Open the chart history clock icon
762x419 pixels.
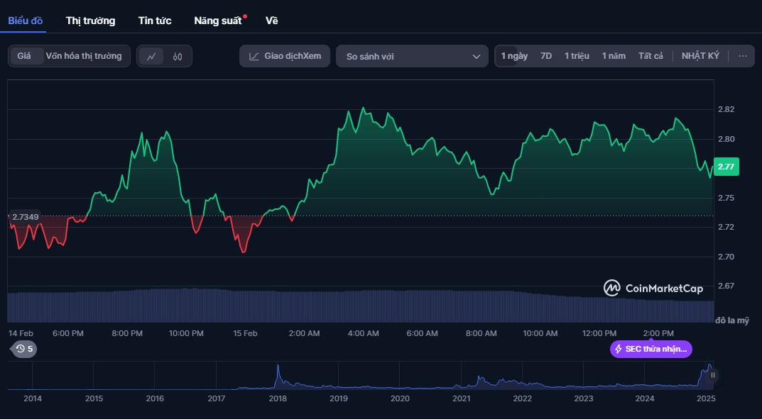(x=19, y=349)
